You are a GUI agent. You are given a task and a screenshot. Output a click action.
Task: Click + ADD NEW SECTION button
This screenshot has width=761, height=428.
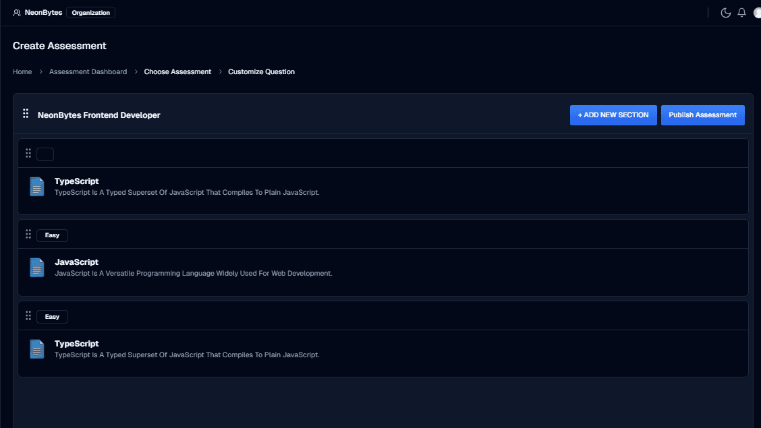(613, 115)
